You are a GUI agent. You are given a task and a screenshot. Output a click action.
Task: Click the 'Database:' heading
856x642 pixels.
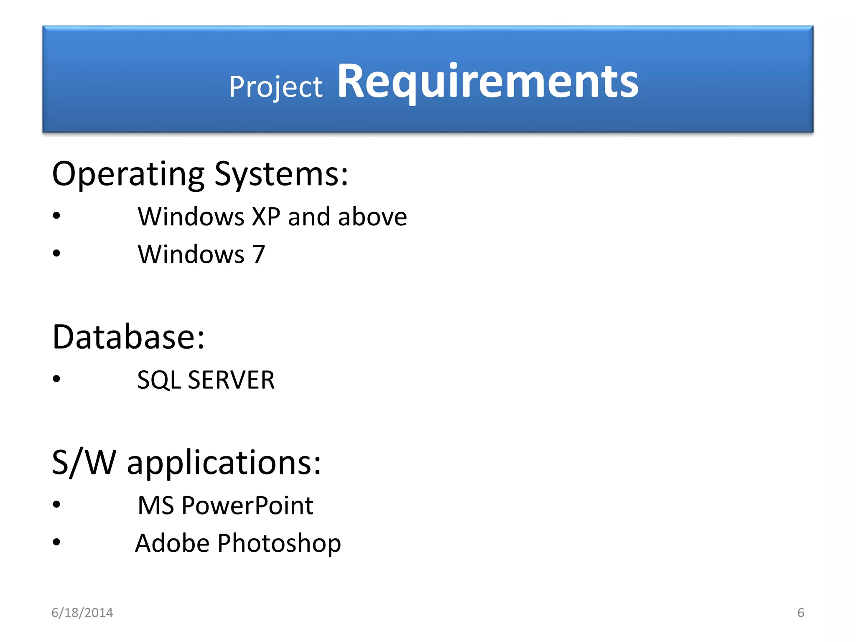(128, 337)
